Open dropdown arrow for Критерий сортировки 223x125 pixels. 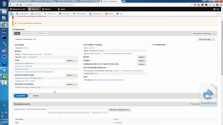coord(76,84)
